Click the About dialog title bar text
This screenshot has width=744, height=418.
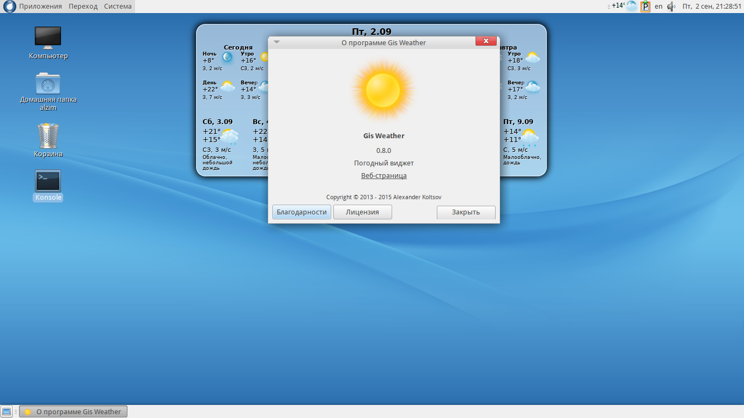pos(383,42)
